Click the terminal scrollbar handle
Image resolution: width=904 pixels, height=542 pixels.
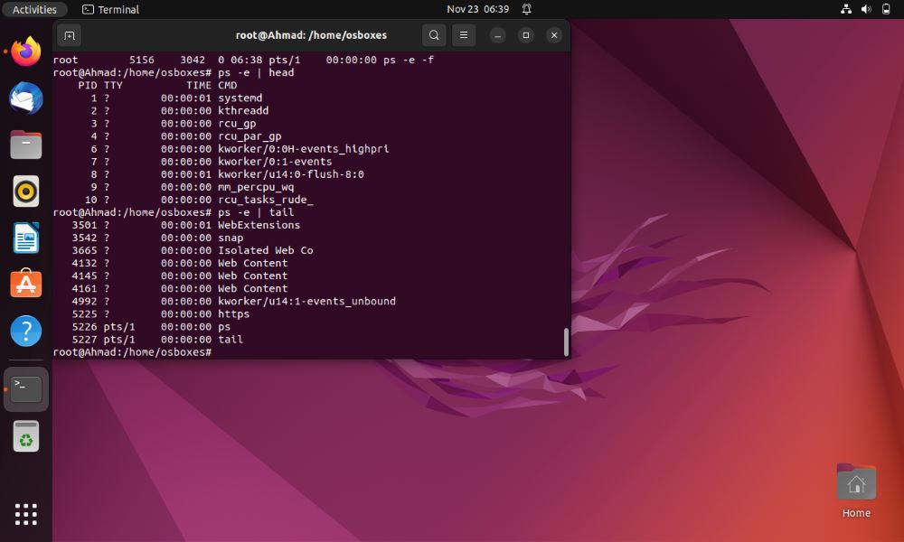[x=566, y=342]
